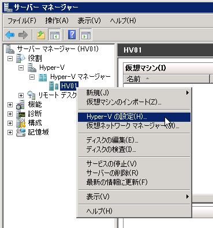Select the Hyper-V マネージャー tree label

[x=80, y=77]
